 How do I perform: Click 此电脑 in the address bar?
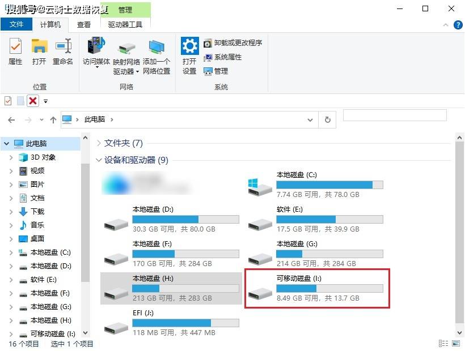point(95,119)
